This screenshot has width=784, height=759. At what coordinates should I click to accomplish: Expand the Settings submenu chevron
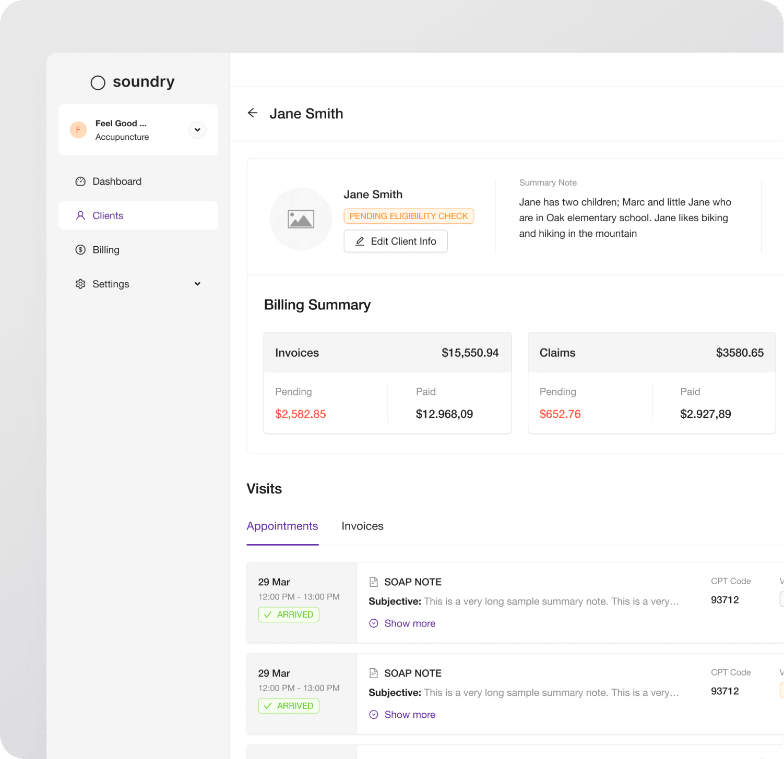pos(197,284)
